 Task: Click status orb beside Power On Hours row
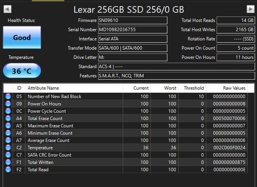point(8,104)
